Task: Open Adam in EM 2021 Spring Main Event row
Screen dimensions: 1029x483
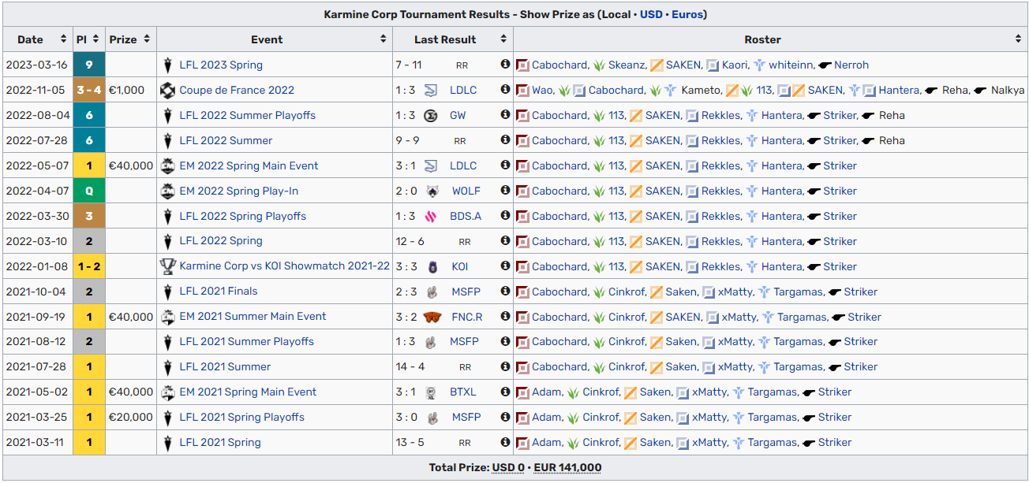Action: [x=547, y=392]
